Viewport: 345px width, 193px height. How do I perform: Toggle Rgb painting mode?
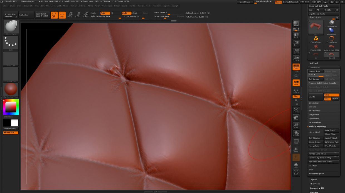coord(105,13)
